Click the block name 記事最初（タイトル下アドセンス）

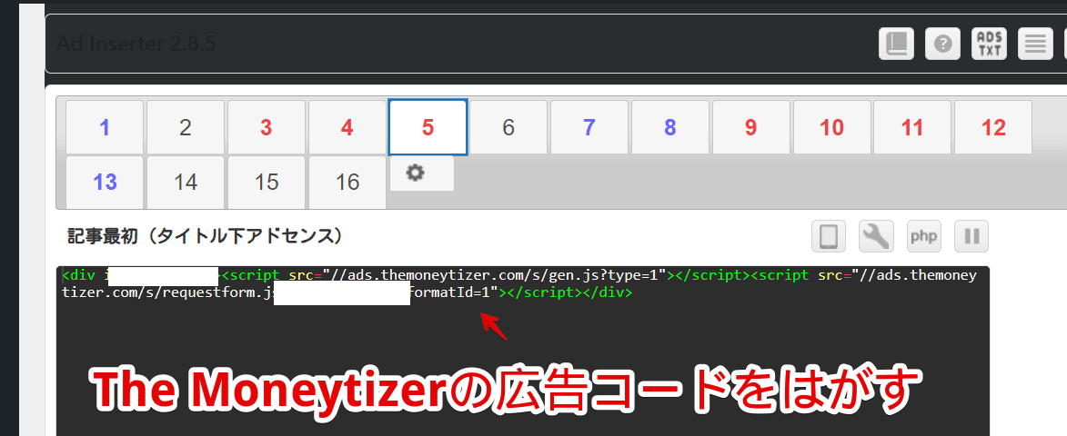click(x=204, y=236)
